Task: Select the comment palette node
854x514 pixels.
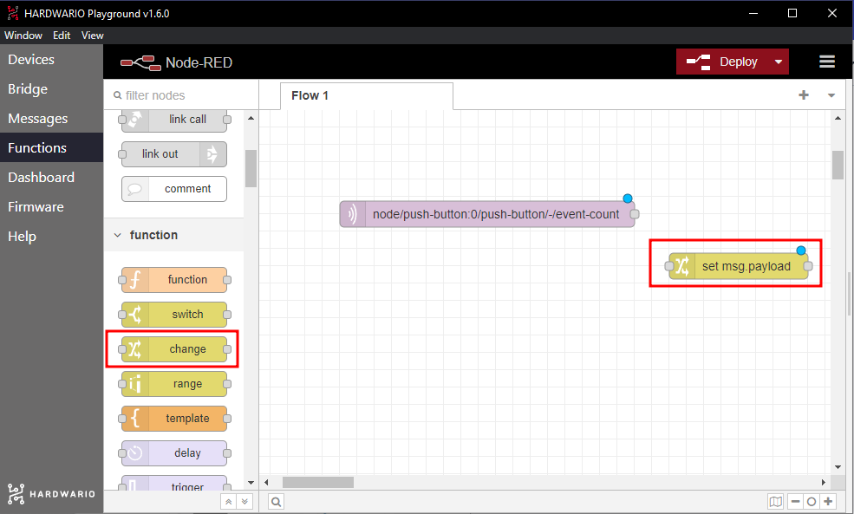Action: click(x=174, y=189)
